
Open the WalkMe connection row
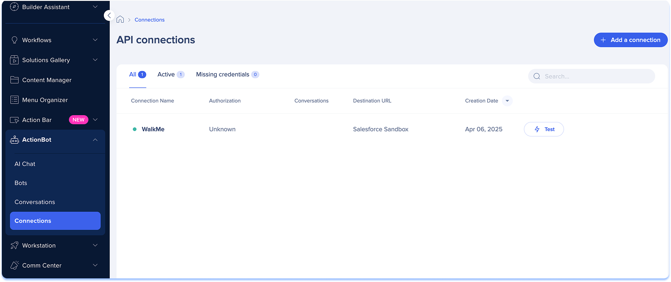(x=153, y=129)
